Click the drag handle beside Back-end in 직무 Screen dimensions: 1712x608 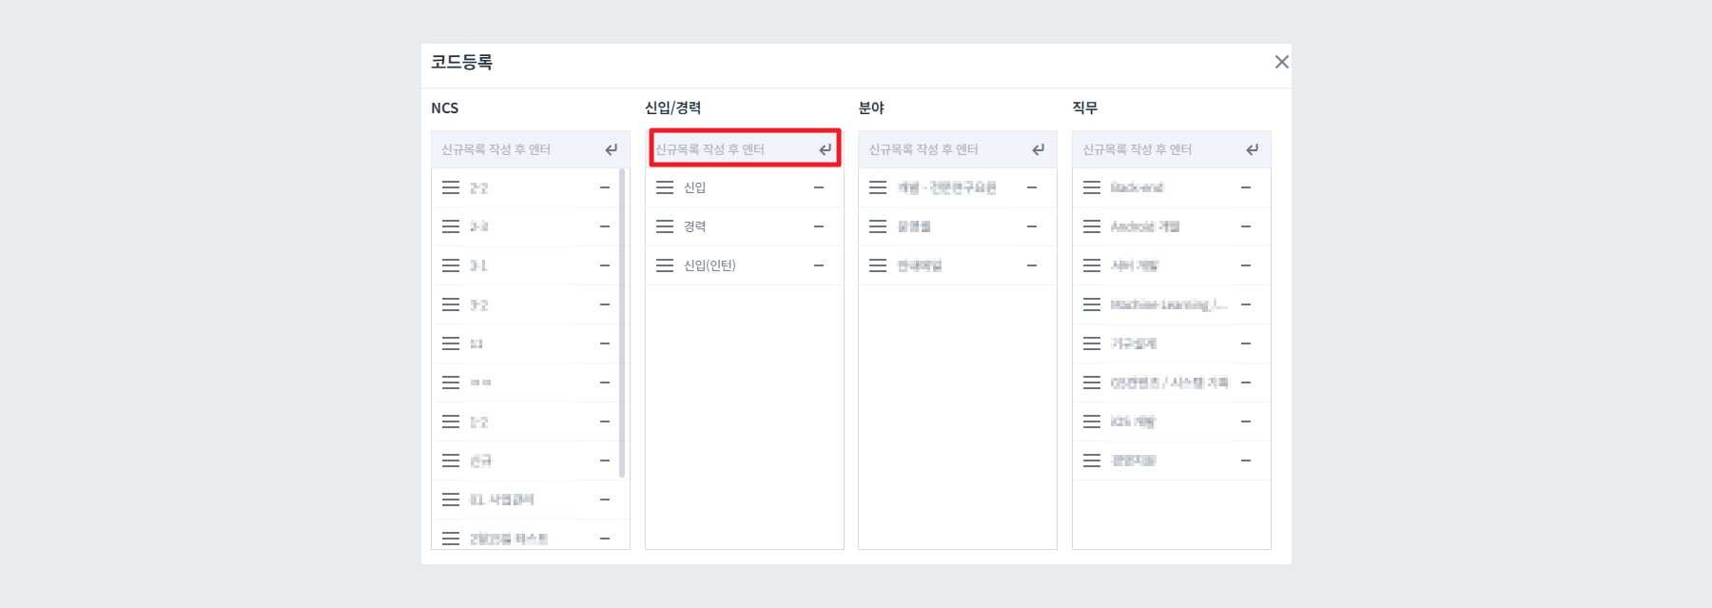(x=1093, y=187)
